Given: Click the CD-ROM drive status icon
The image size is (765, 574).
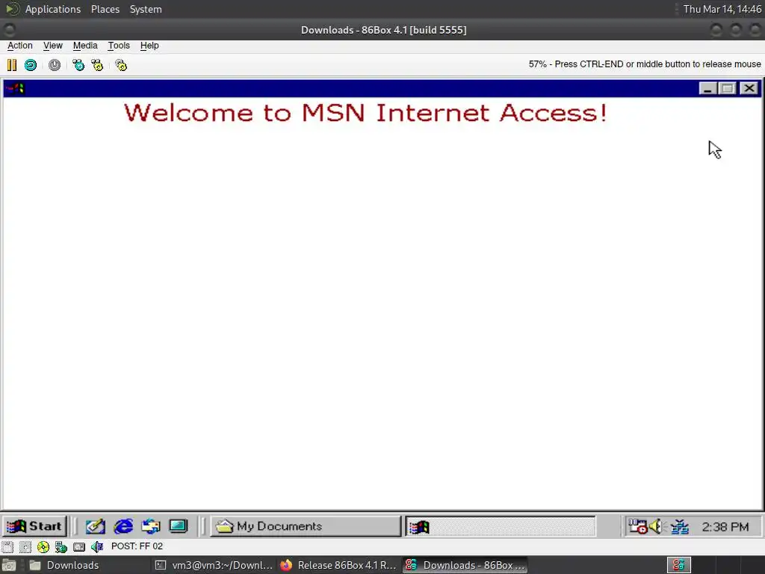Looking at the screenshot, I should click(43, 546).
